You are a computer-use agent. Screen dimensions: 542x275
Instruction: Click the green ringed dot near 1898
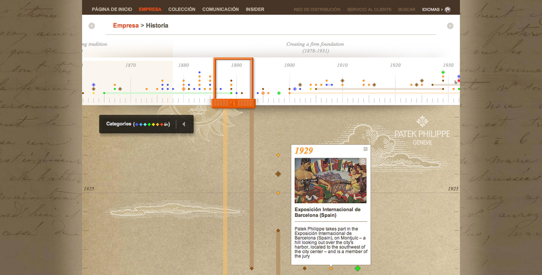[279, 93]
